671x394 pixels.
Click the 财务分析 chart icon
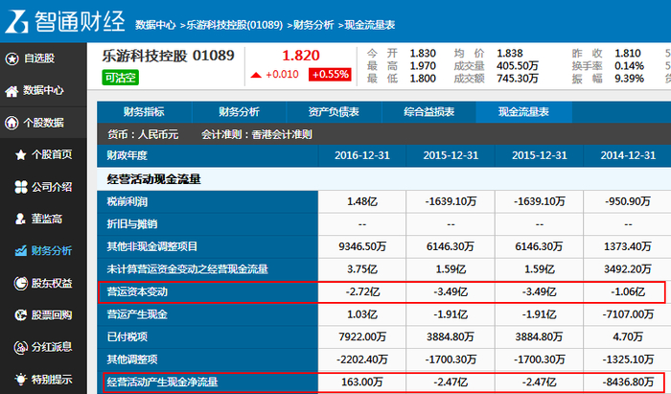click(x=20, y=251)
